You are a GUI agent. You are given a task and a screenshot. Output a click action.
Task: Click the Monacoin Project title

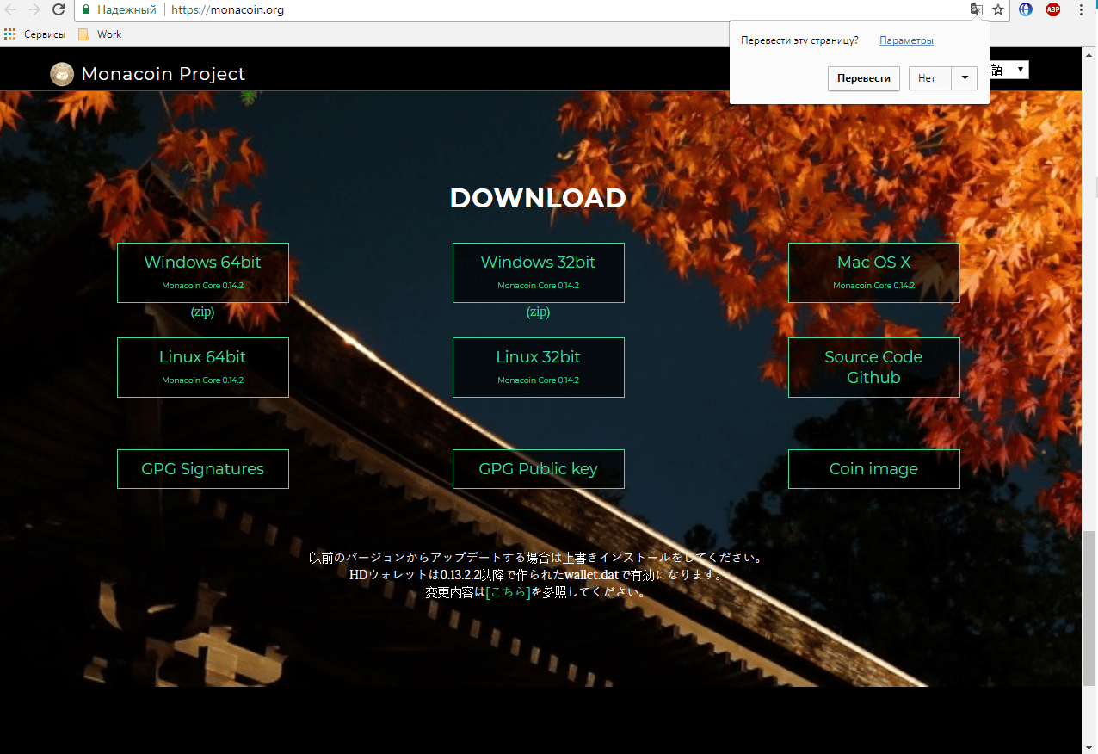(x=163, y=74)
